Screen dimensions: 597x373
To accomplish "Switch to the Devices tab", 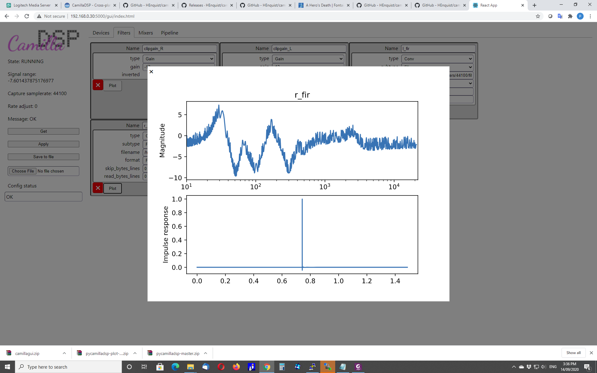I will point(101,33).
